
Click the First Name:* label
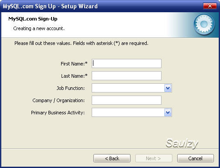click(74, 64)
